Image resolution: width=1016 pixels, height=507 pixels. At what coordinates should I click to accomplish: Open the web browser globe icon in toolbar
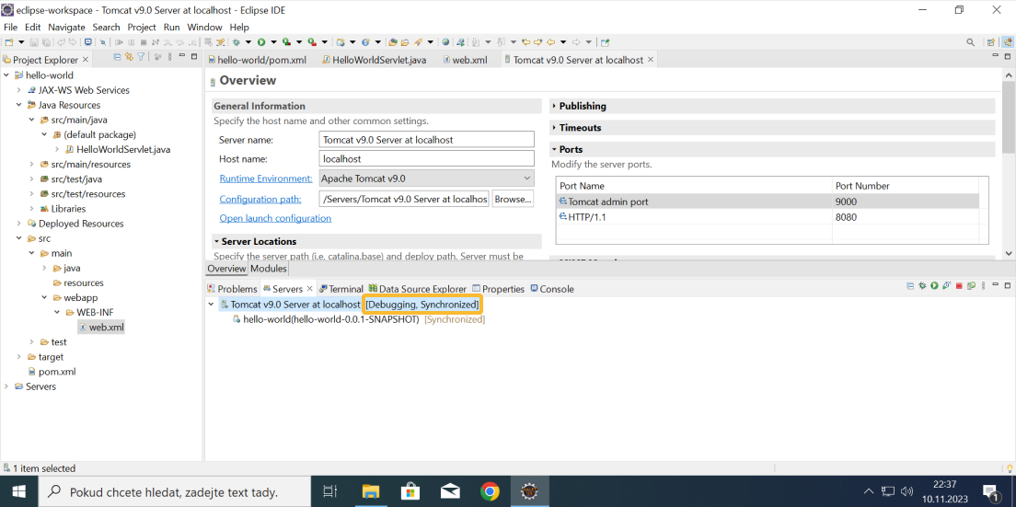[x=445, y=42]
